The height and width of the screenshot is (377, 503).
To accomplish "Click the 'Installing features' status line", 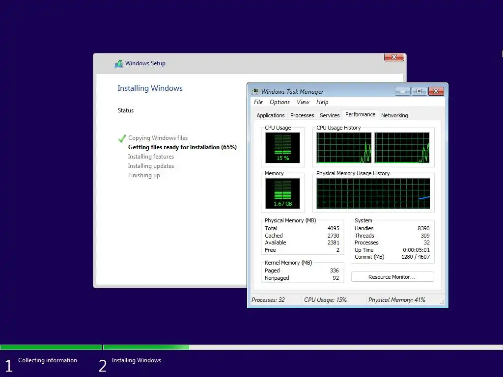I will (x=151, y=157).
